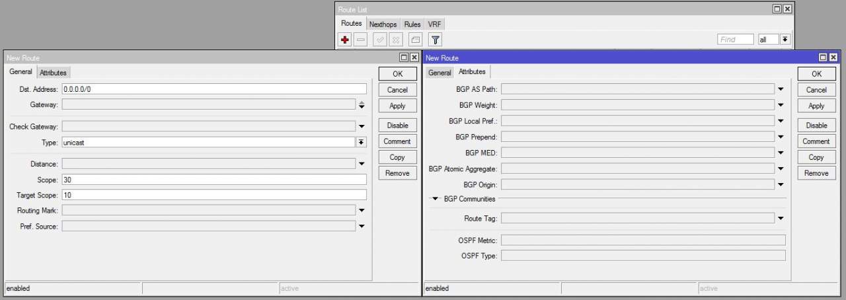Screen dimensions: 846x300
Task: Click the Comment icon in Route List toolbar
Action: [x=415, y=40]
